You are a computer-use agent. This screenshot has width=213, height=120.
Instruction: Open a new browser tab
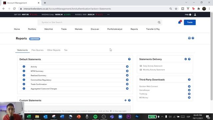[45, 3]
